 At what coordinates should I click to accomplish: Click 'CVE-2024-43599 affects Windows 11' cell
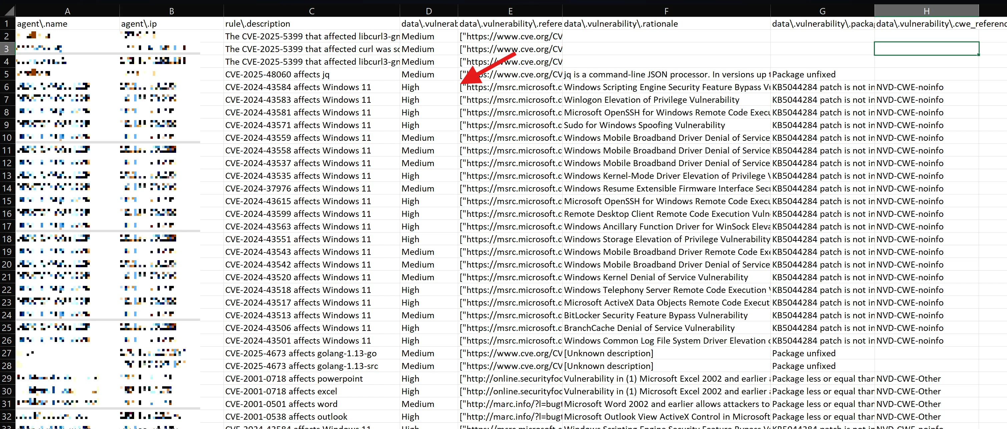pos(312,214)
